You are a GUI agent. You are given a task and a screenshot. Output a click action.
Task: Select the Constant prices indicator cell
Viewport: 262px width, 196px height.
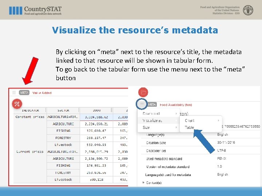pos(30,117)
